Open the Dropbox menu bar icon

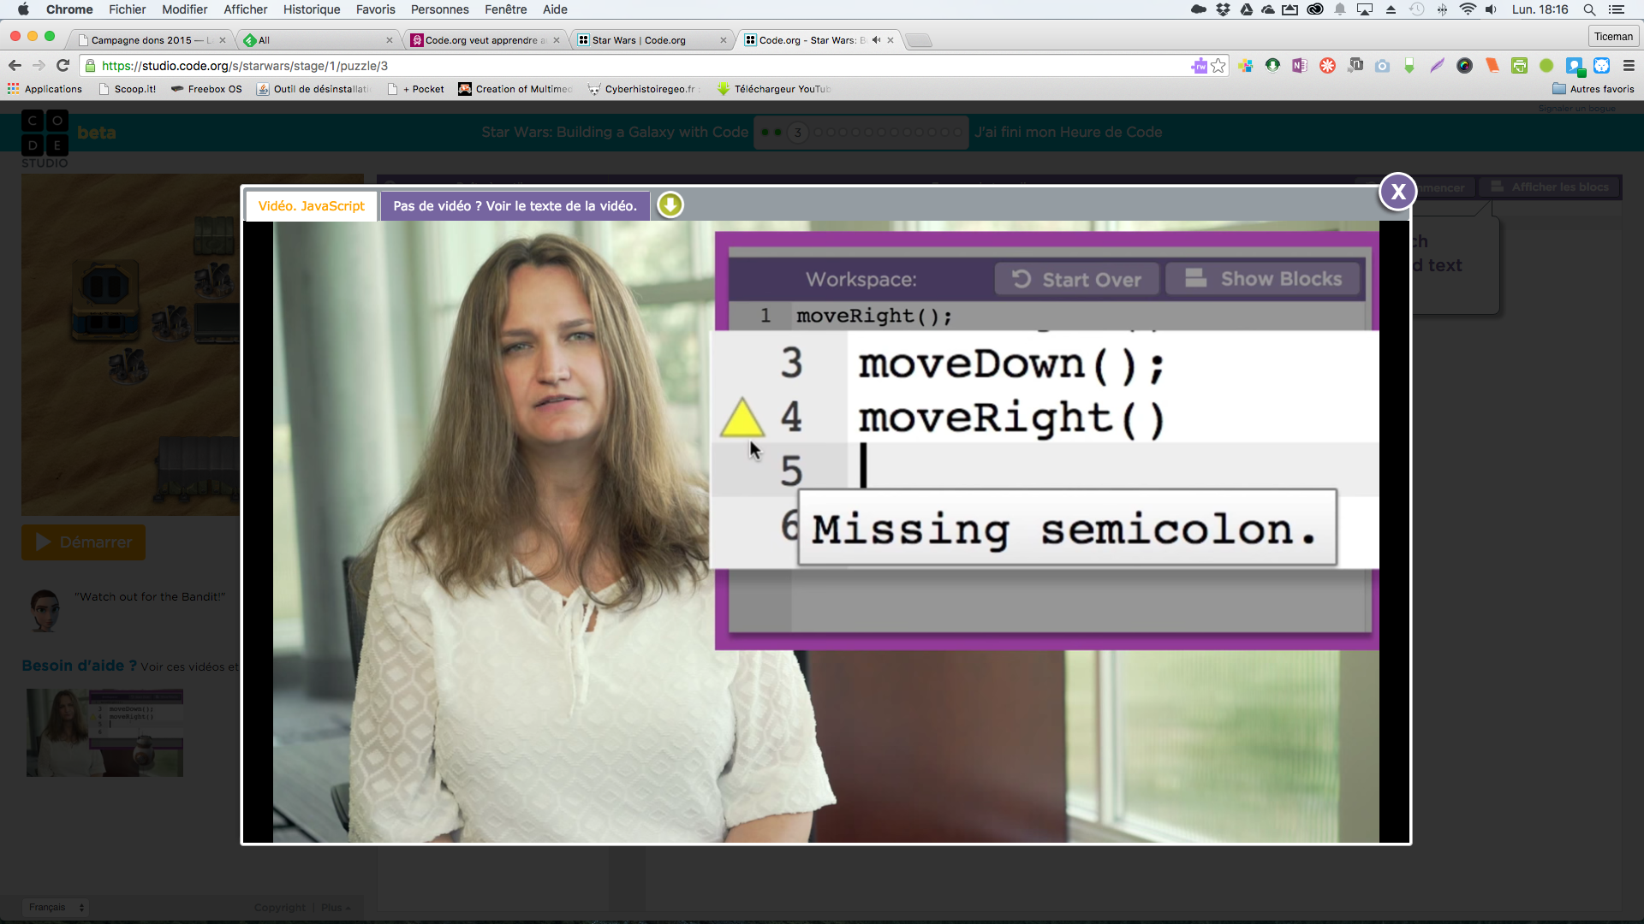[1223, 9]
